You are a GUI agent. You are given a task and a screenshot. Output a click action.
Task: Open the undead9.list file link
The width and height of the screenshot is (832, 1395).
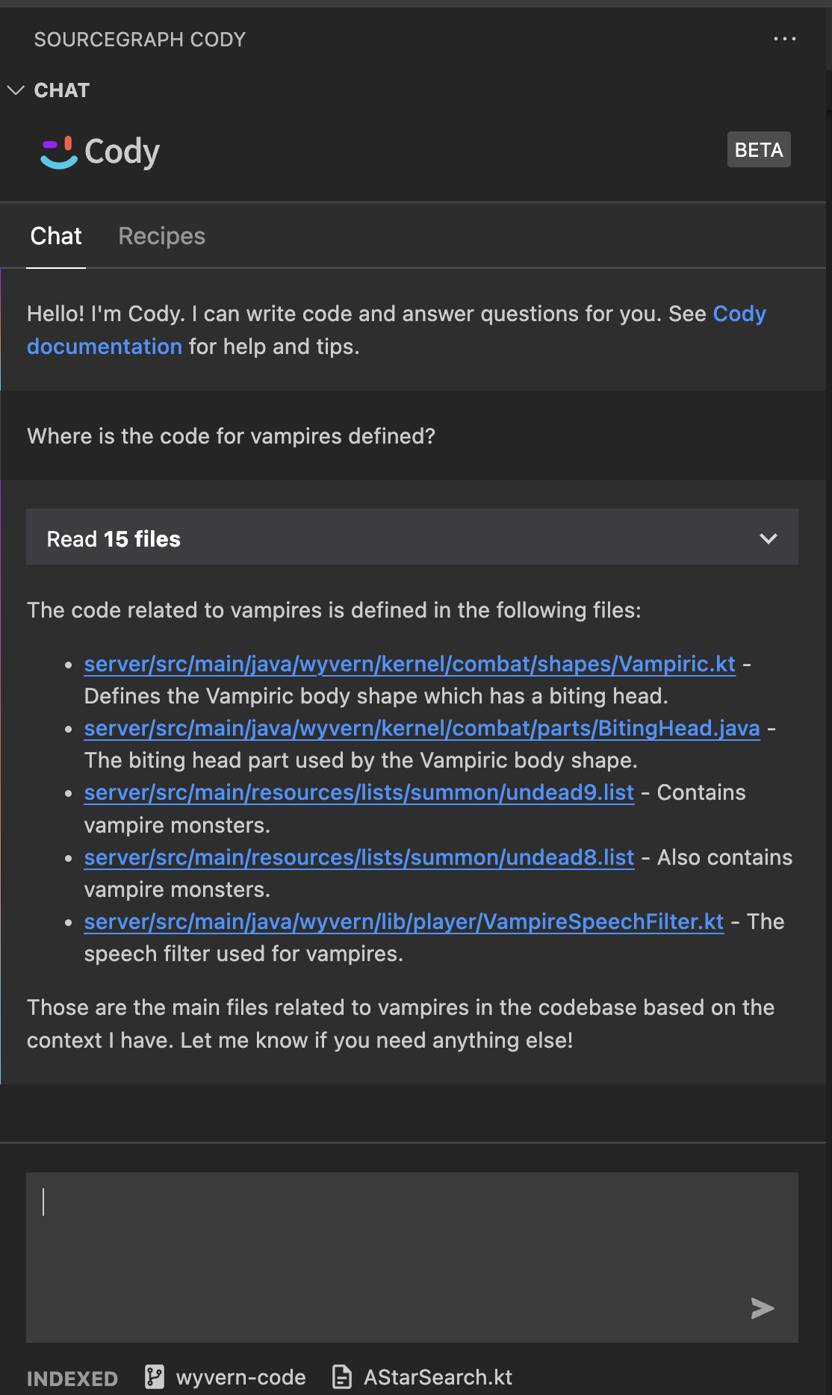[x=359, y=792]
